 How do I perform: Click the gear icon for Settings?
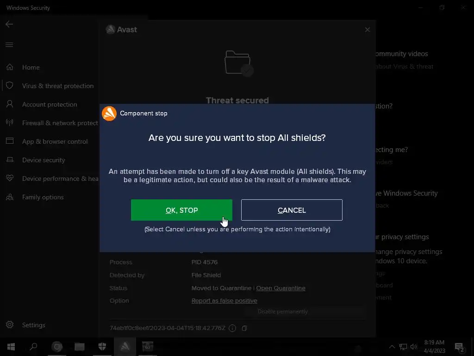[10, 324]
